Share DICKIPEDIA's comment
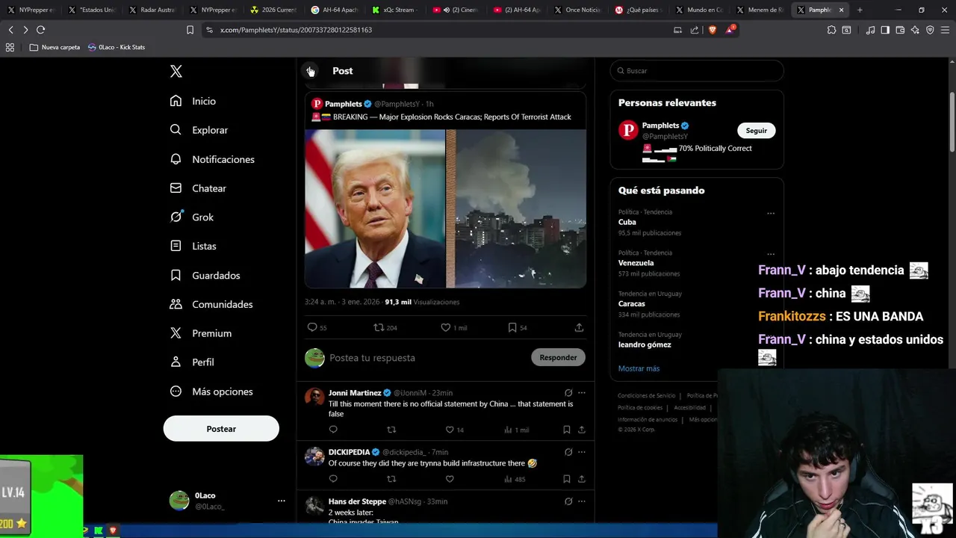The width and height of the screenshot is (956, 538). pyautogui.click(x=582, y=479)
